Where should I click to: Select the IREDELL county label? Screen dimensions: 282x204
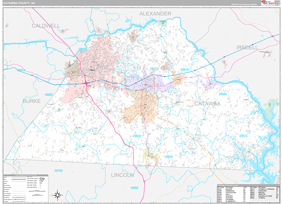(x=247, y=47)
